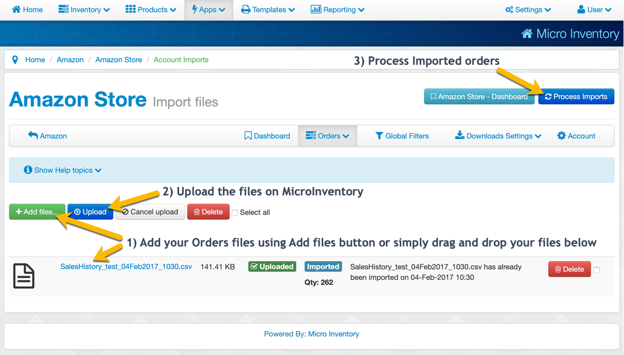Click the Templates printer icon
The height and width of the screenshot is (355, 624).
tap(246, 9)
